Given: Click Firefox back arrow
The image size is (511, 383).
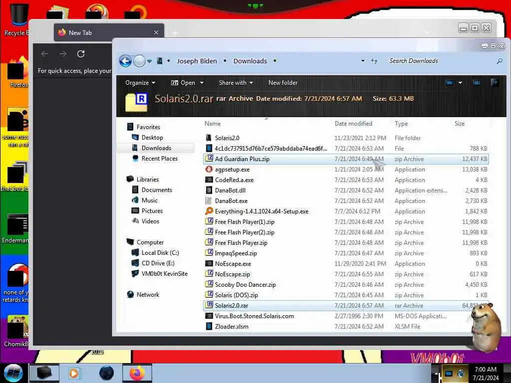Looking at the screenshot, I should (45, 54).
